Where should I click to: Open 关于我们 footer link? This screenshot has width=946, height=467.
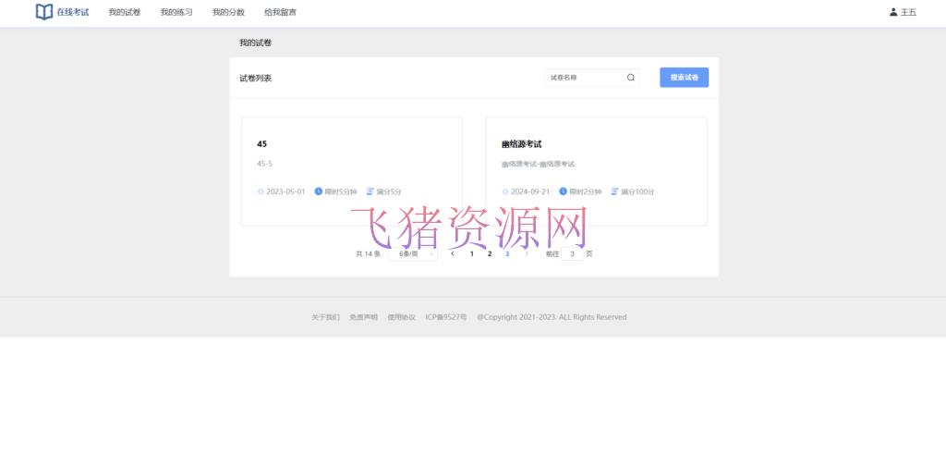click(325, 317)
